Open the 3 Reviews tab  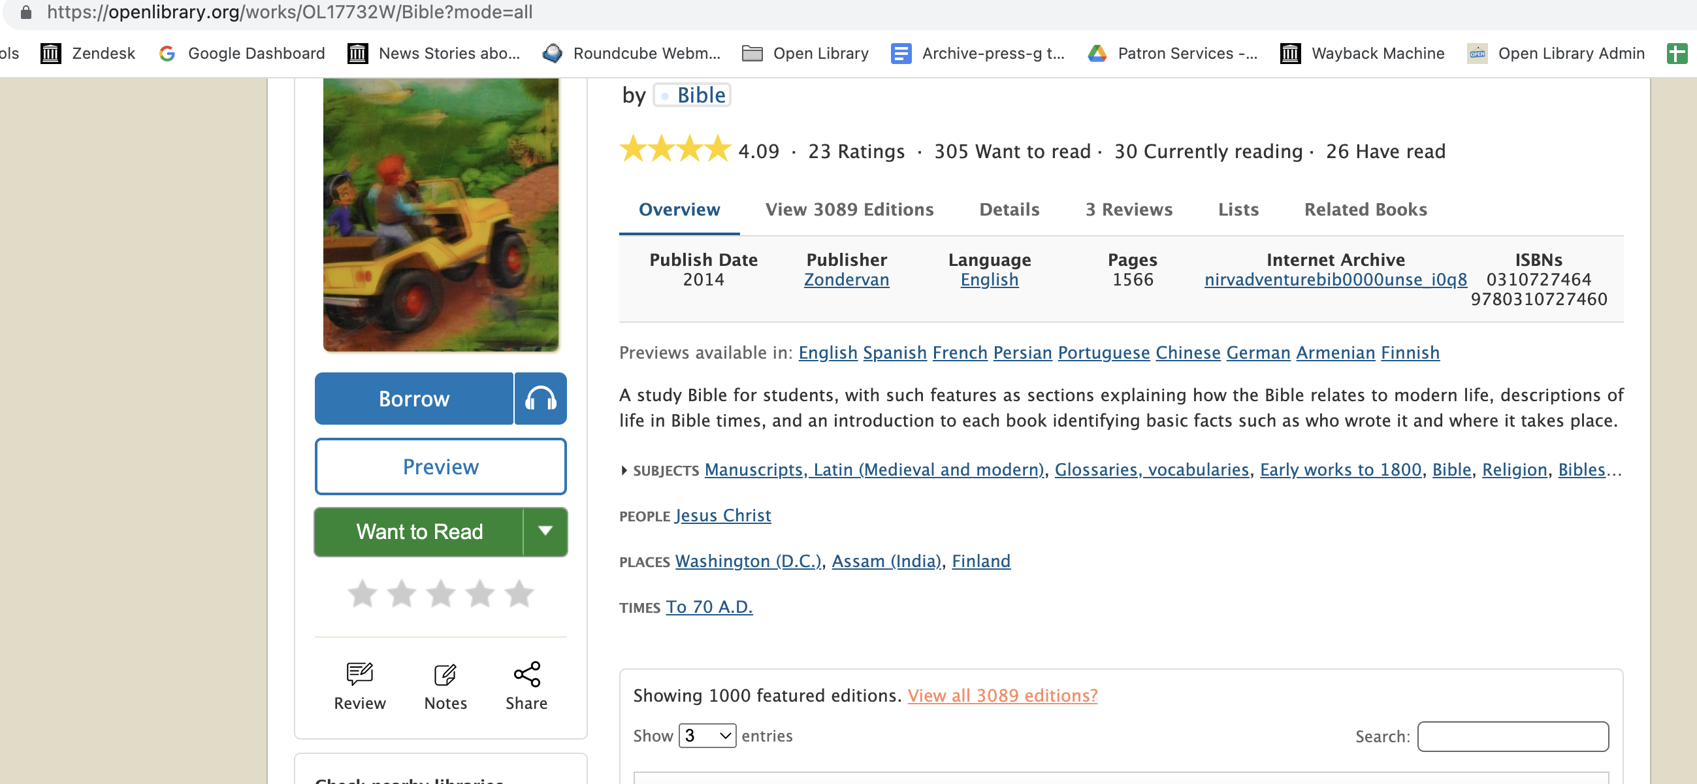[x=1129, y=210]
